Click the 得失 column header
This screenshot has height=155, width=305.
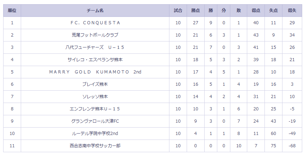coord(292,11)
